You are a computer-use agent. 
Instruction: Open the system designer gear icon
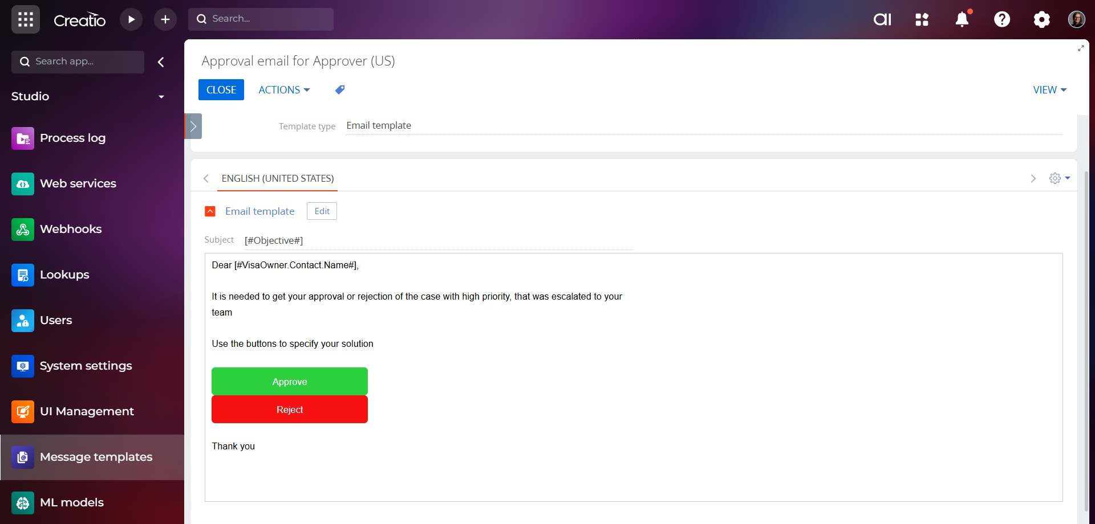(1042, 19)
